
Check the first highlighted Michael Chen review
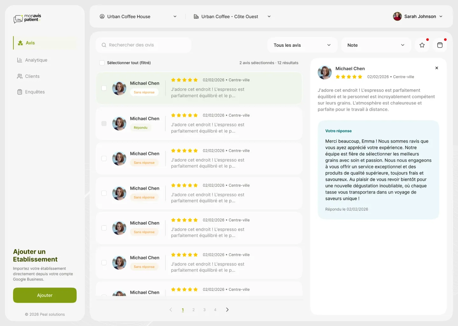click(104, 88)
